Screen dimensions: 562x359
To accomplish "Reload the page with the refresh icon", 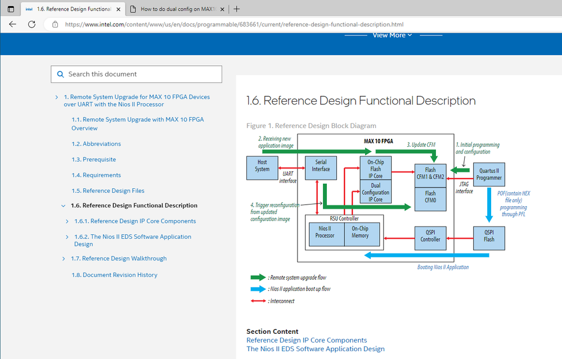I will 32,24.
